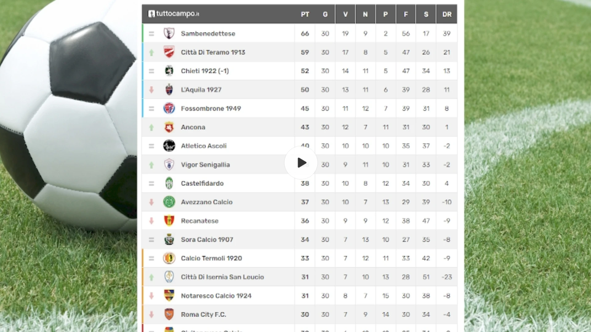Click the PT column header
The image size is (591, 332).
[x=305, y=14]
